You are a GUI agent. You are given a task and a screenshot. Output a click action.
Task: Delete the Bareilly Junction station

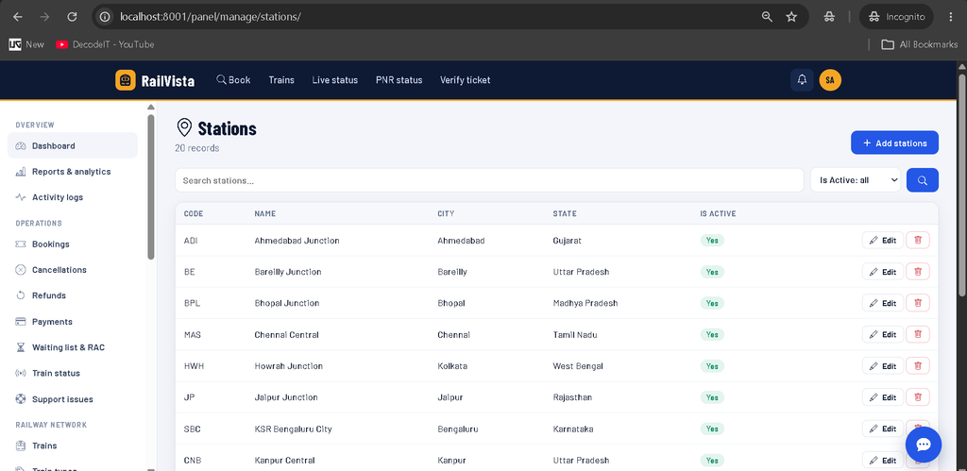(x=918, y=272)
